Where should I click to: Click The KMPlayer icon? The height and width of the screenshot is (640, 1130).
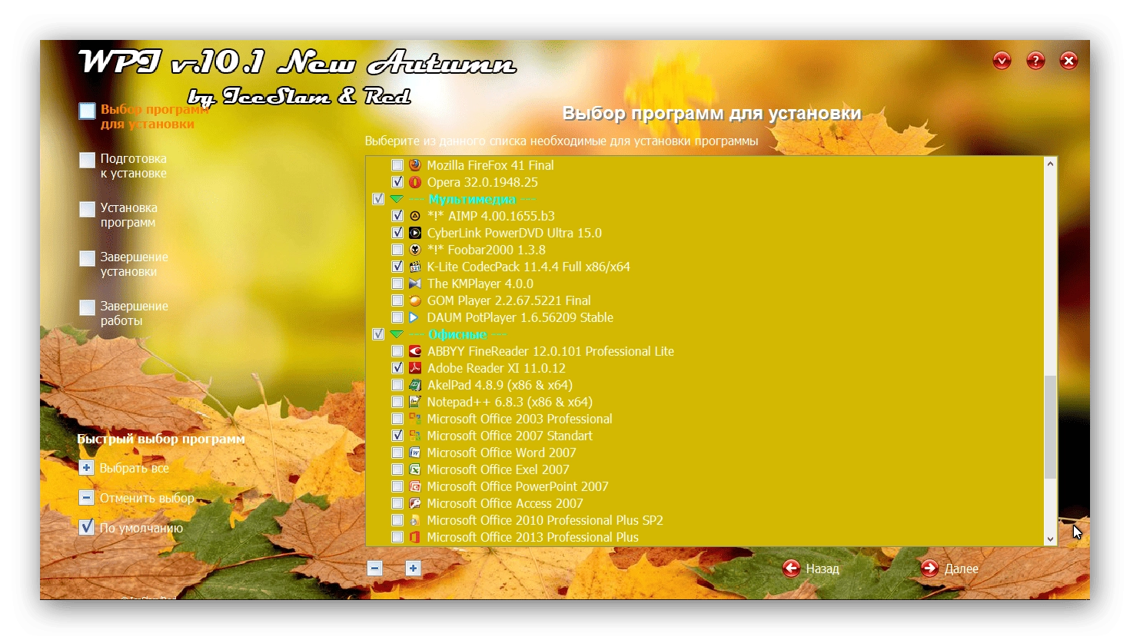pyautogui.click(x=415, y=284)
